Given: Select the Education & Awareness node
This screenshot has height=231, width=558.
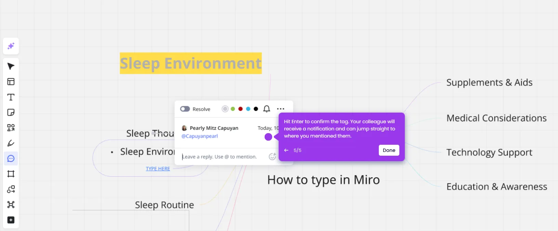Looking at the screenshot, I should 497,187.
